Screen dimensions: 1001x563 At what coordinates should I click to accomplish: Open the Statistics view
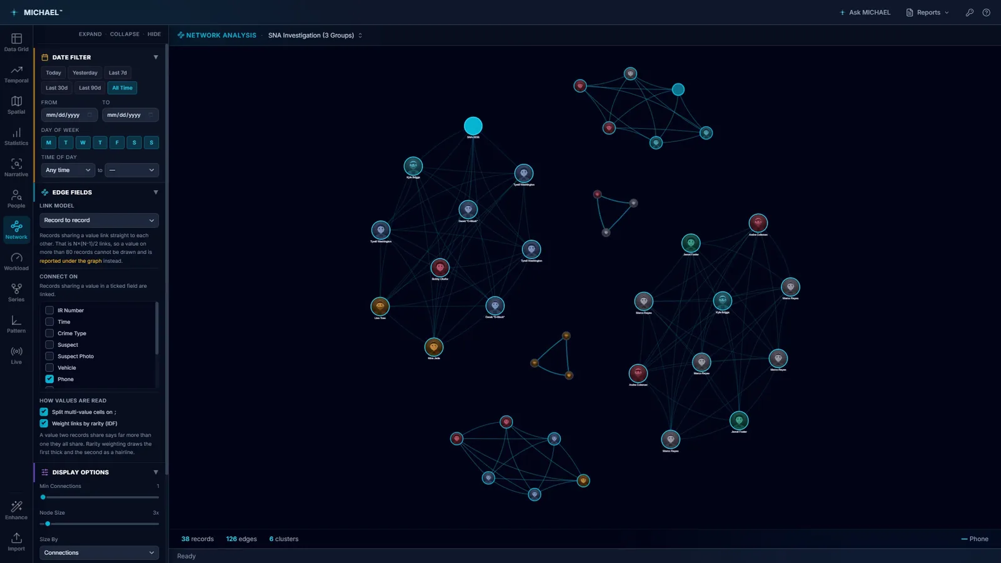click(16, 136)
